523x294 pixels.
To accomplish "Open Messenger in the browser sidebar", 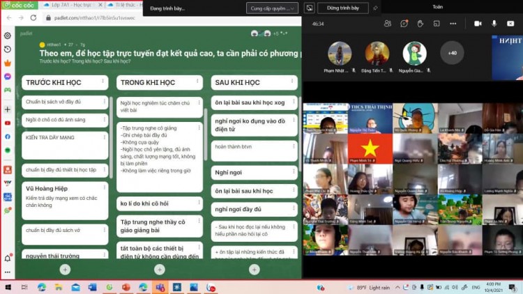I will [x=7, y=76].
